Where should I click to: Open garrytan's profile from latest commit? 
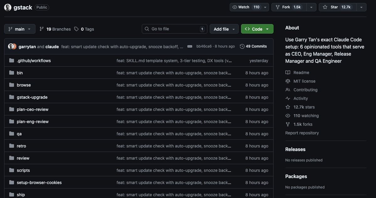pyautogui.click(x=27, y=47)
